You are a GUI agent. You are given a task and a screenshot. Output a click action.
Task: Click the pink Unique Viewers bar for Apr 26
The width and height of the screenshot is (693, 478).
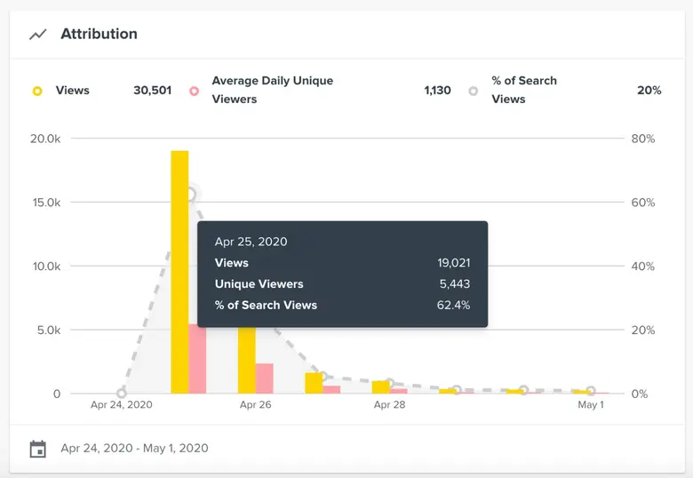tap(264, 378)
